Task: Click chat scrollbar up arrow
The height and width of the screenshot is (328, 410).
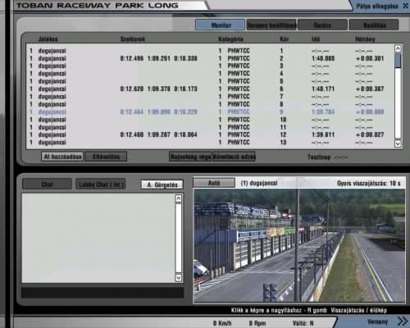Action: point(179,198)
